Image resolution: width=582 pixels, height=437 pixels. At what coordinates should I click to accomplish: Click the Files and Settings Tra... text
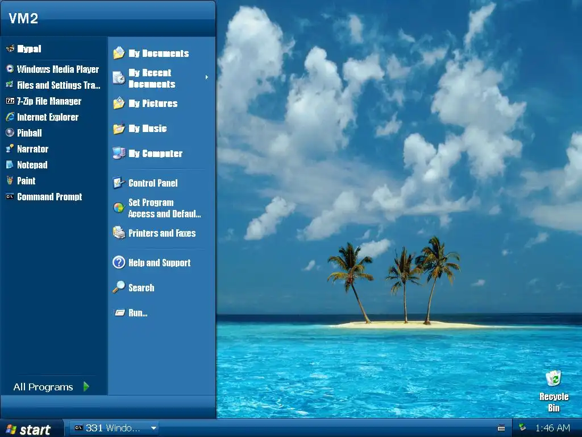point(59,85)
